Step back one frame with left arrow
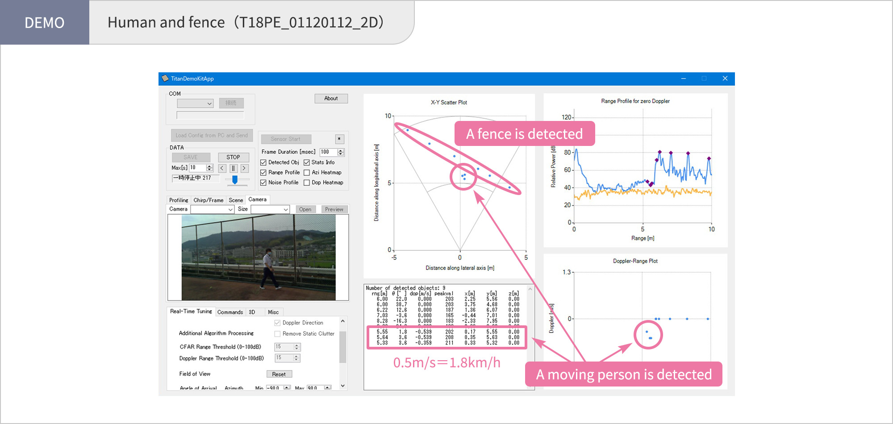Viewport: 893px width, 424px height. point(222,168)
